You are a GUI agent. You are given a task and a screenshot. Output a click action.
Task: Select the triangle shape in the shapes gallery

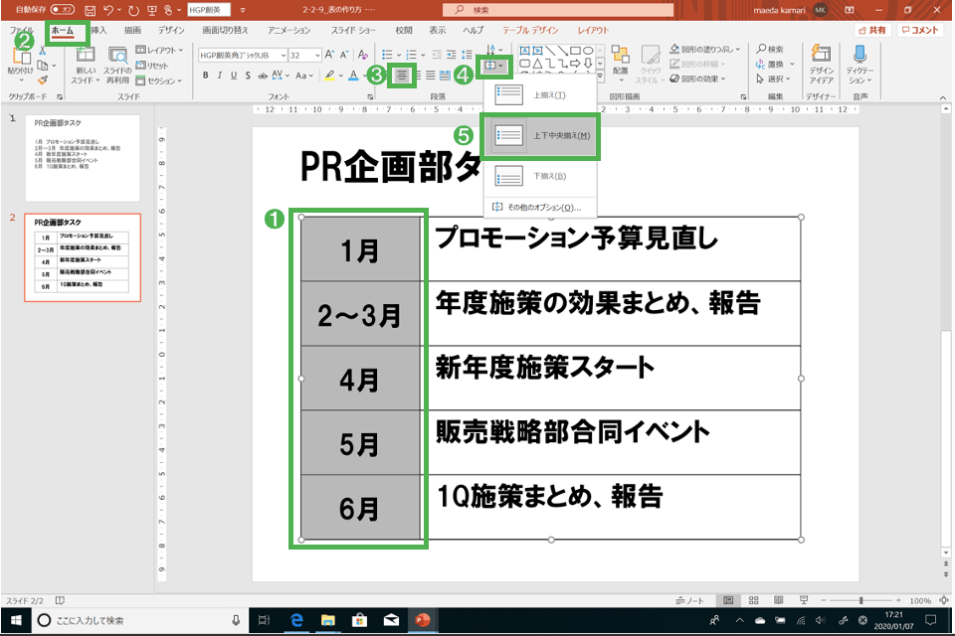click(x=537, y=64)
